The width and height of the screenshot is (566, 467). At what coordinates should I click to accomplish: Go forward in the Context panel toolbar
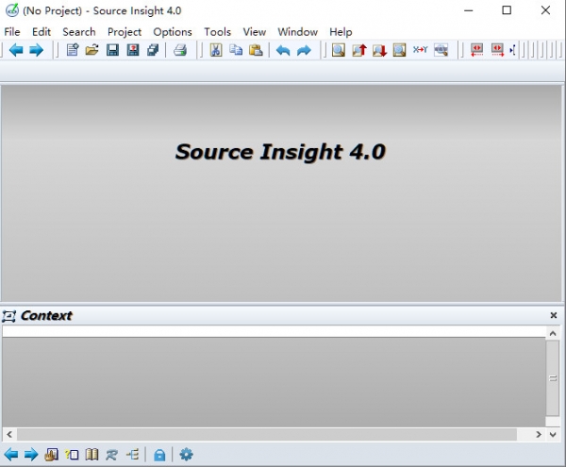[x=31, y=455]
